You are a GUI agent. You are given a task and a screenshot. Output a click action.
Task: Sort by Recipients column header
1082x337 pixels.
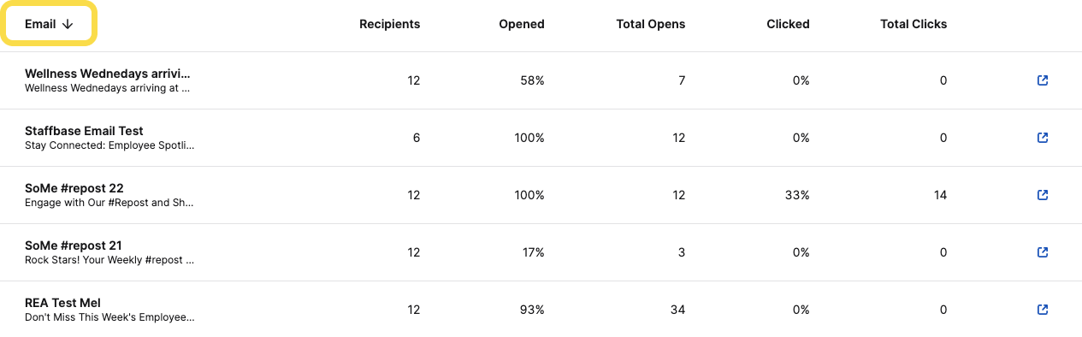coord(389,24)
